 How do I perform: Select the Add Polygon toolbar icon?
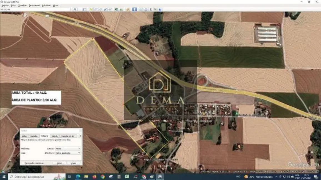tap(96, 9)
